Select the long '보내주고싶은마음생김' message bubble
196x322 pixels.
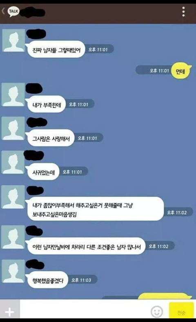point(95,209)
